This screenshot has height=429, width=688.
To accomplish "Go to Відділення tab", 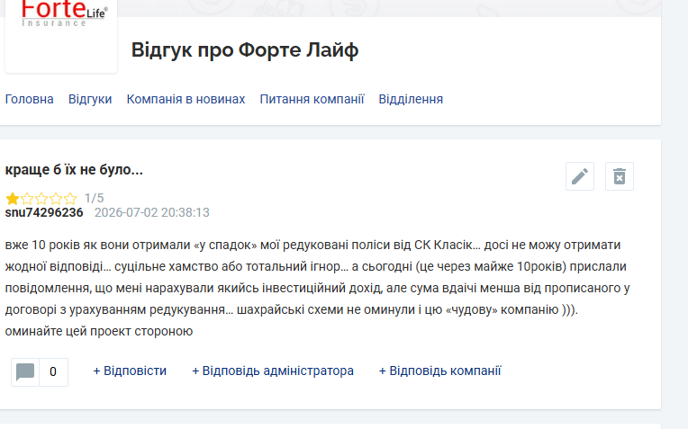I will (x=411, y=99).
